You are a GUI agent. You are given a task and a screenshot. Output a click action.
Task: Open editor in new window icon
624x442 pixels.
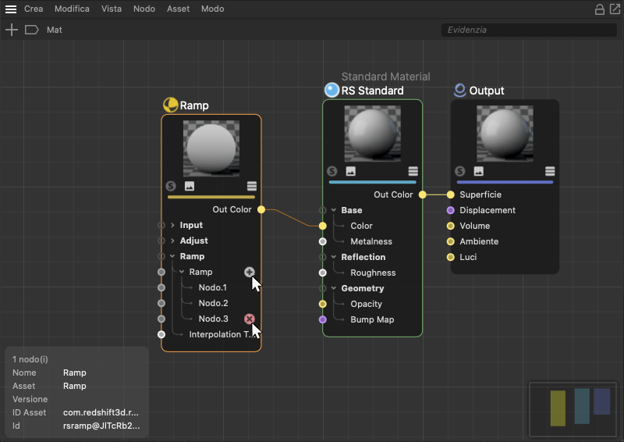pos(615,9)
